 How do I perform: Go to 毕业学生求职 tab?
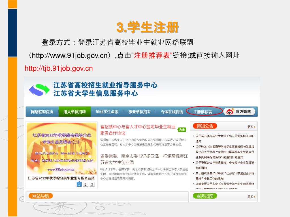pyautogui.click(x=107, y=112)
